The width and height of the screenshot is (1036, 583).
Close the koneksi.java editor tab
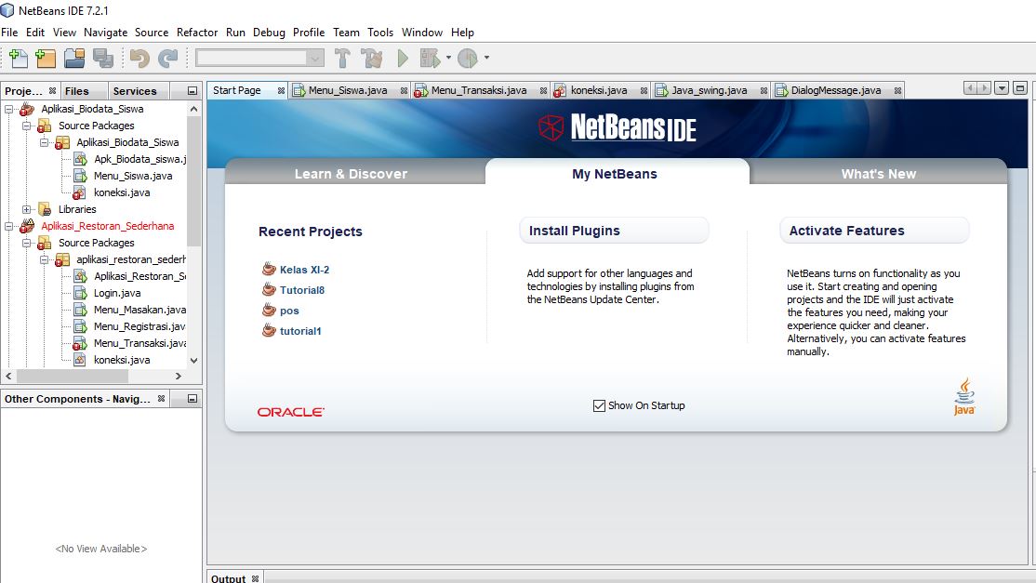click(644, 90)
